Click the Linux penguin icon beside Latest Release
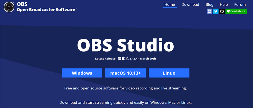The image size is (253, 108). click(x=127, y=58)
